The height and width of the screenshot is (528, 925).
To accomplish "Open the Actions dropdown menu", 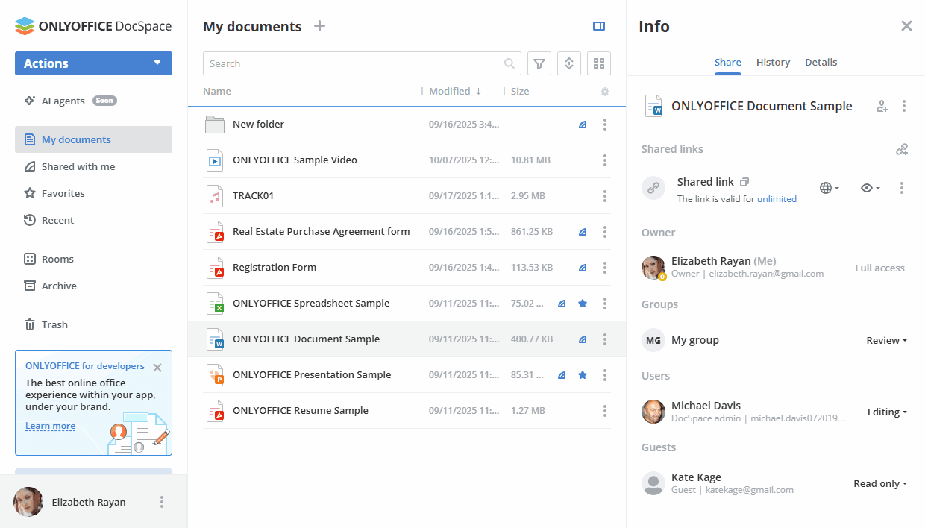I will click(x=93, y=63).
